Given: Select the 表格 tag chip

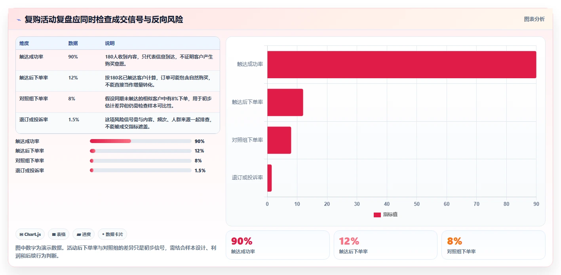Looking at the screenshot, I should click(59, 234).
